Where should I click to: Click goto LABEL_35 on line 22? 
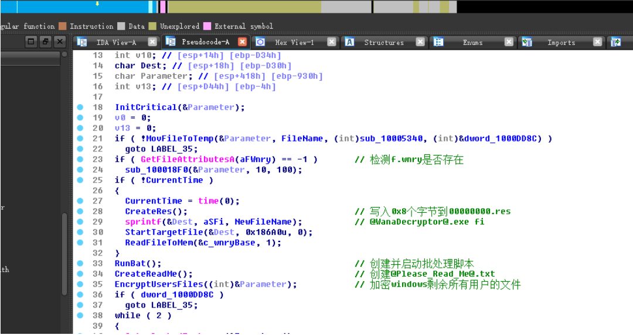162,149
